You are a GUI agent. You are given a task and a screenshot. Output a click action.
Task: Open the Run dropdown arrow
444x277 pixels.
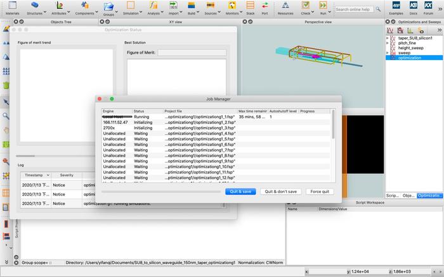329,12
